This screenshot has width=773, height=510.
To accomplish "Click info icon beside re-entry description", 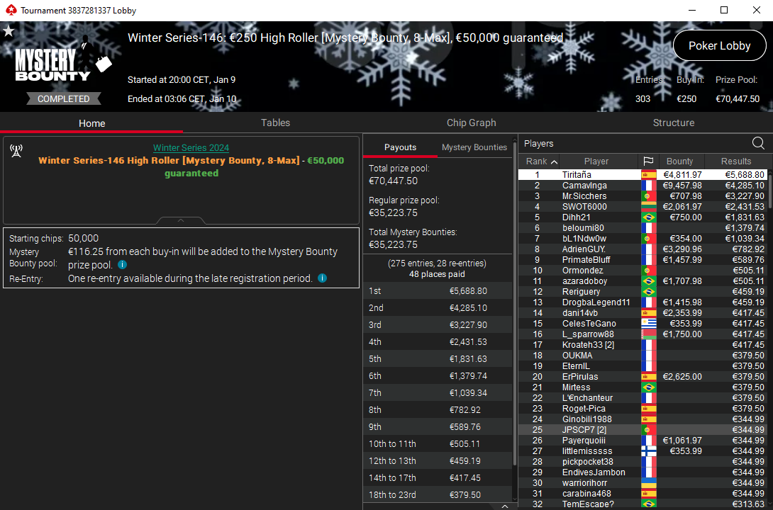I will (x=323, y=278).
